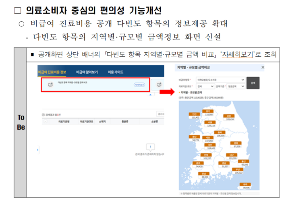The image size is (282, 204).
Task: Click the footnote text below the map
Action: click(x=211, y=194)
